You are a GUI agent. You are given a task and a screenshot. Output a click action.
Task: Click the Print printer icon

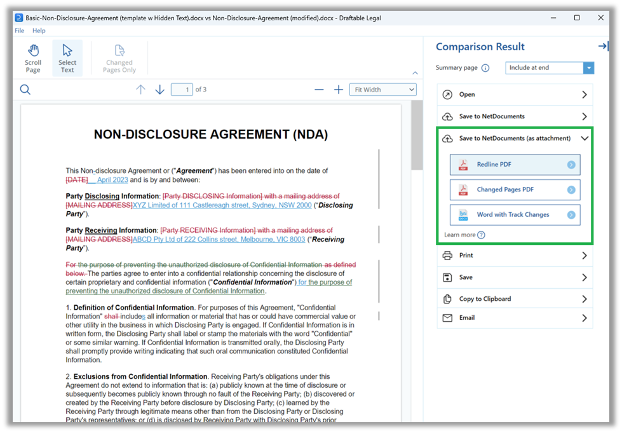447,255
